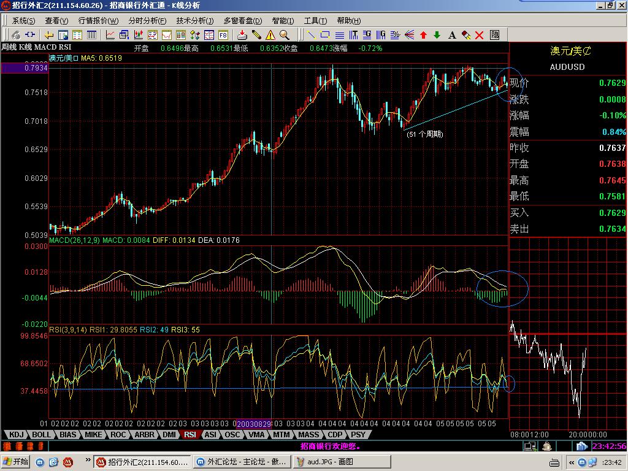The height and width of the screenshot is (471, 628).
Task: Switch to the ASI indicator tab
Action: 210,435
